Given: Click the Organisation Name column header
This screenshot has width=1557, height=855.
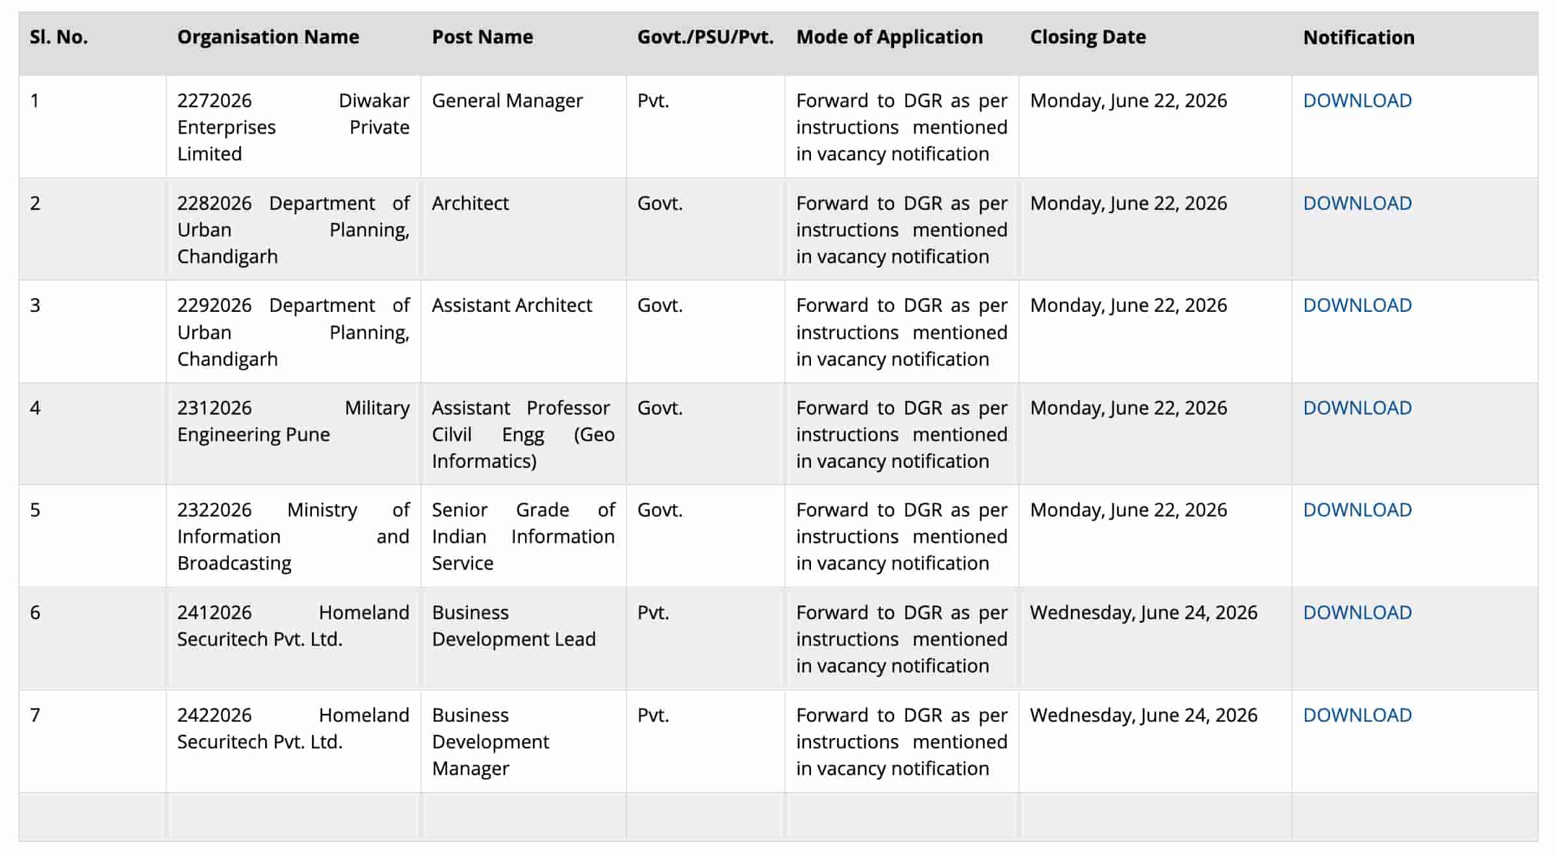Looking at the screenshot, I should coord(268,37).
